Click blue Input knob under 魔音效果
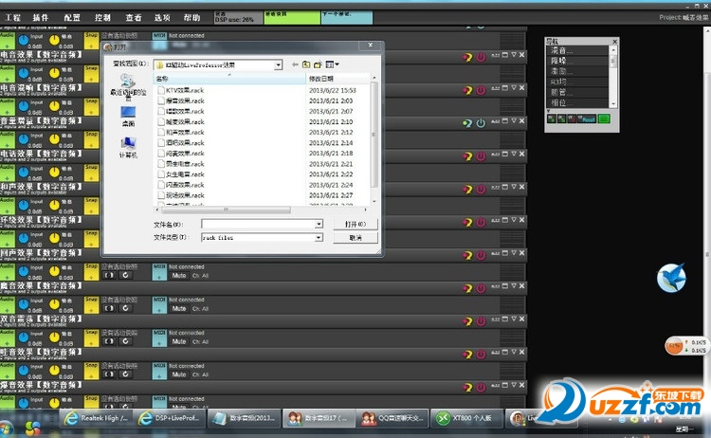Image resolution: width=711 pixels, height=438 pixels. (24, 304)
